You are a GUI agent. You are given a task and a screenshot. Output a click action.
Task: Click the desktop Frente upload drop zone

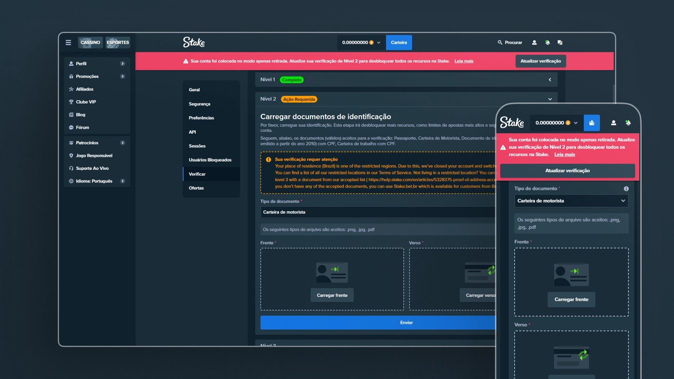coord(332,279)
